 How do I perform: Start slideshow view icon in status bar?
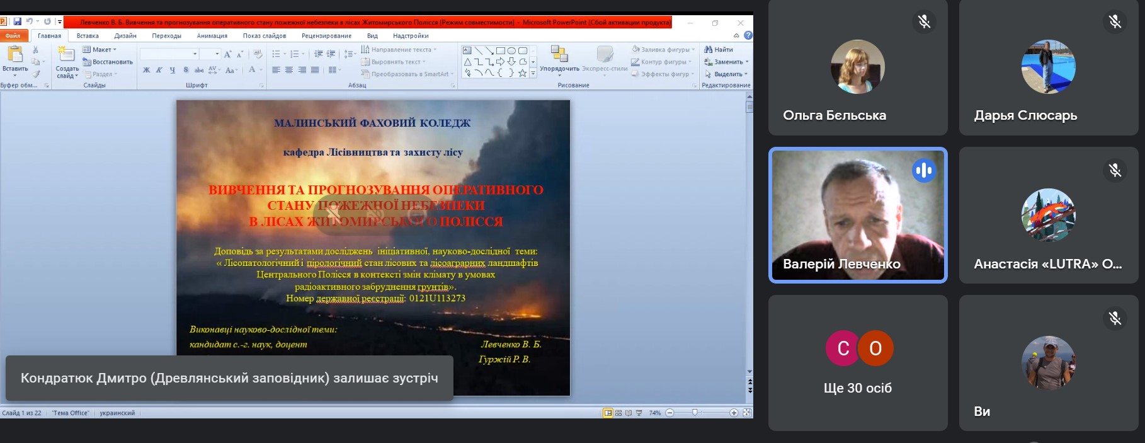click(639, 413)
